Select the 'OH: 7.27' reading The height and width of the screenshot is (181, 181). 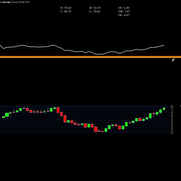tap(124, 12)
